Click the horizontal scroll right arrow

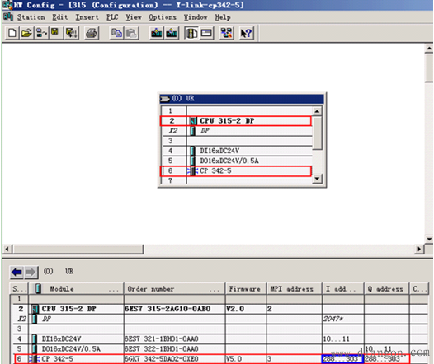click(419, 249)
